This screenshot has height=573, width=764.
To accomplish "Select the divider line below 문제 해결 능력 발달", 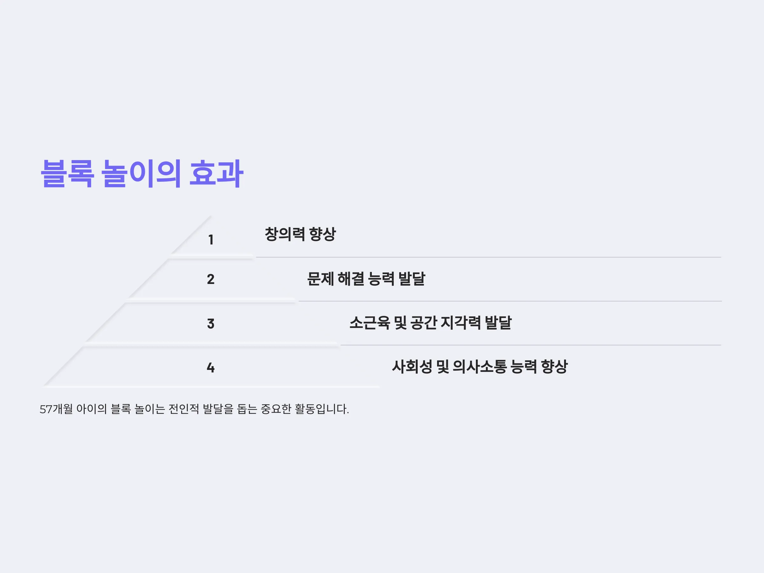I will click(510, 301).
